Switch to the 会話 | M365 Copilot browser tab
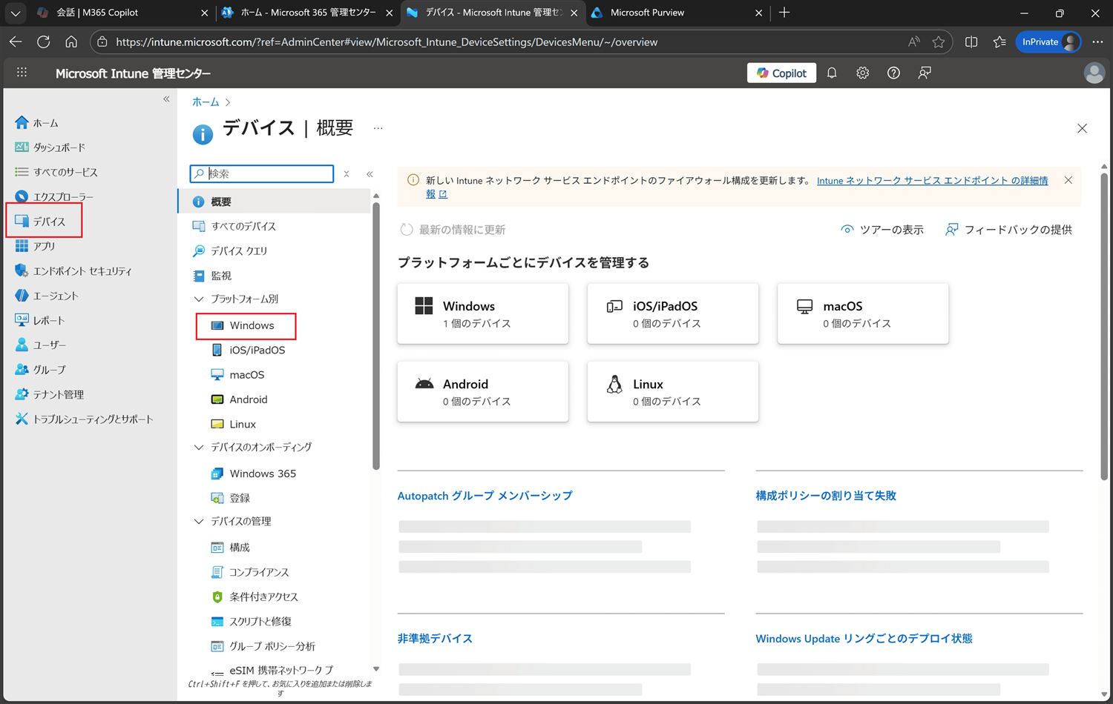The height and width of the screenshot is (704, 1113). click(x=124, y=13)
